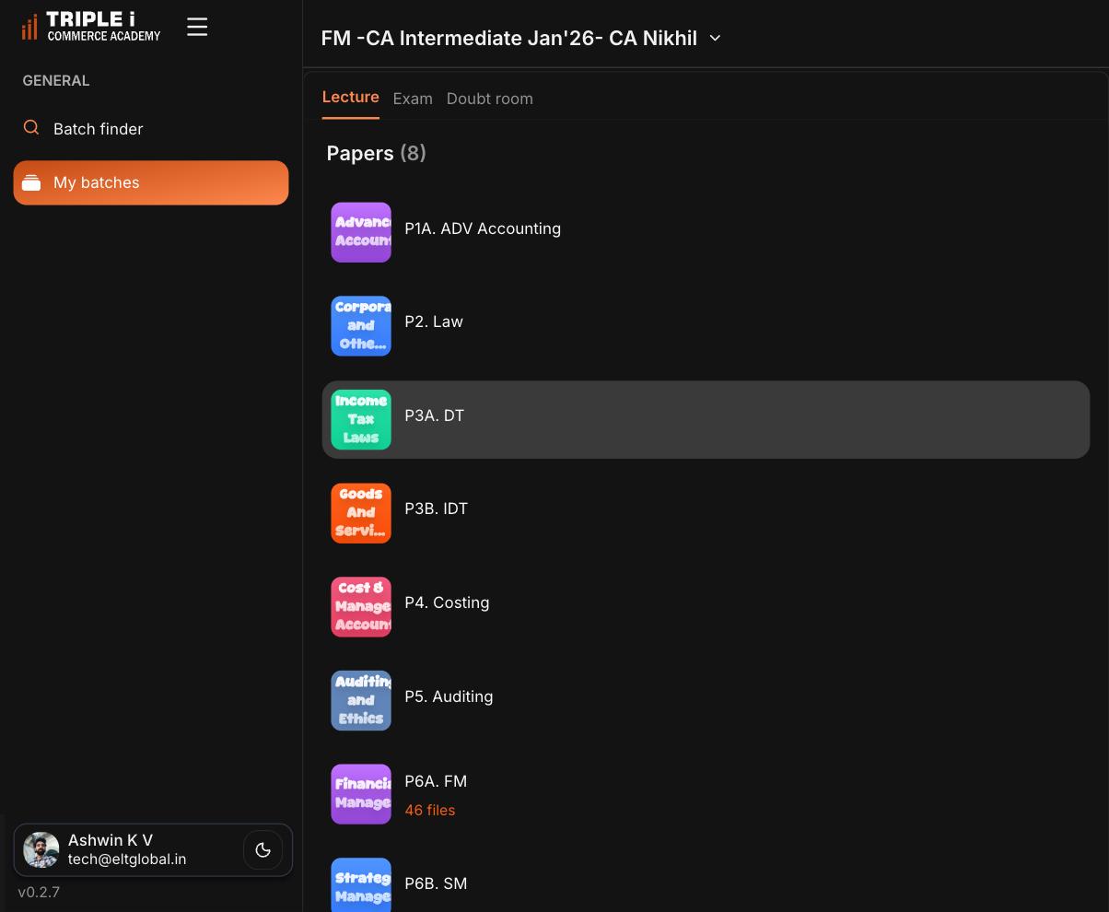The image size is (1109, 912).
Task: Switch to the Lecture tab
Action: (350, 98)
